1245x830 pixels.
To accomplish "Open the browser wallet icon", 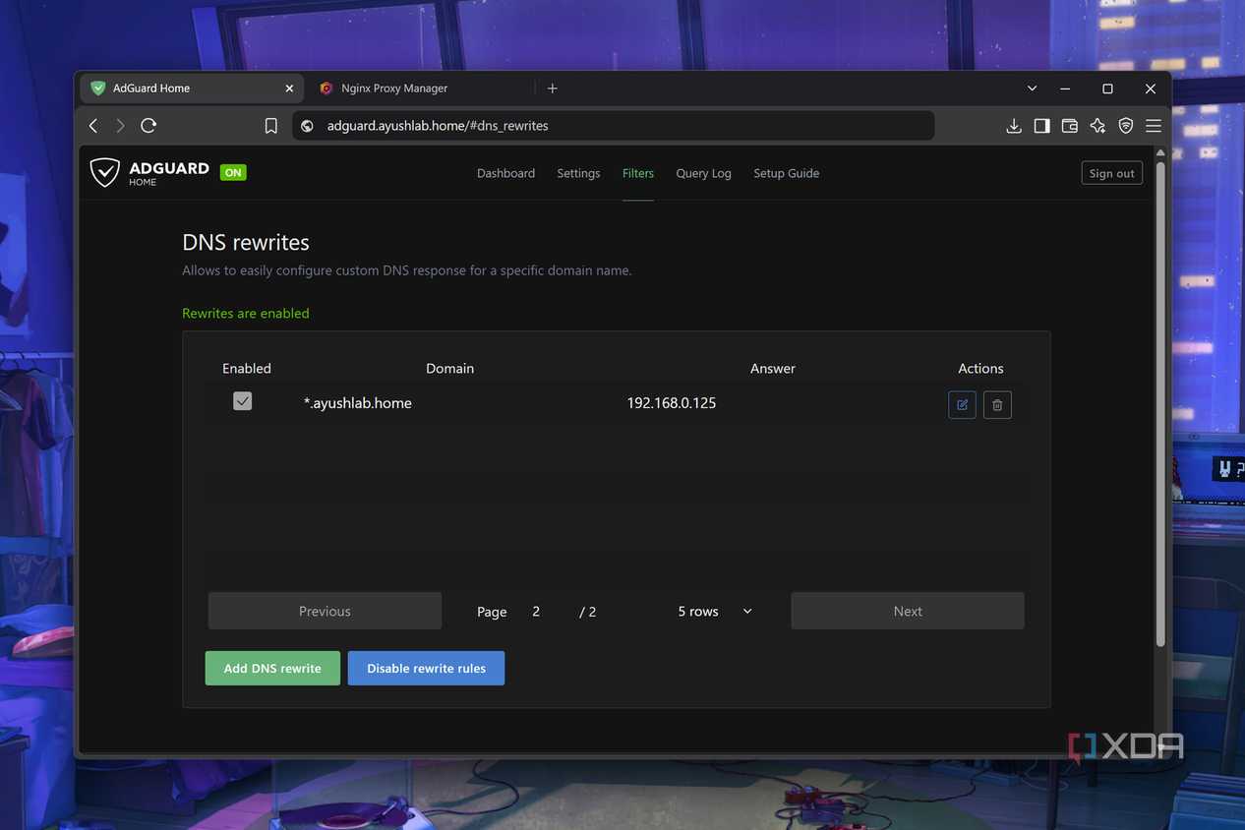I will (1070, 126).
